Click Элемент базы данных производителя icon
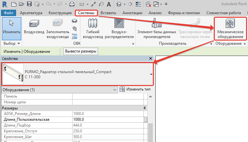The height and width of the screenshot is (142, 248). click(156, 28)
